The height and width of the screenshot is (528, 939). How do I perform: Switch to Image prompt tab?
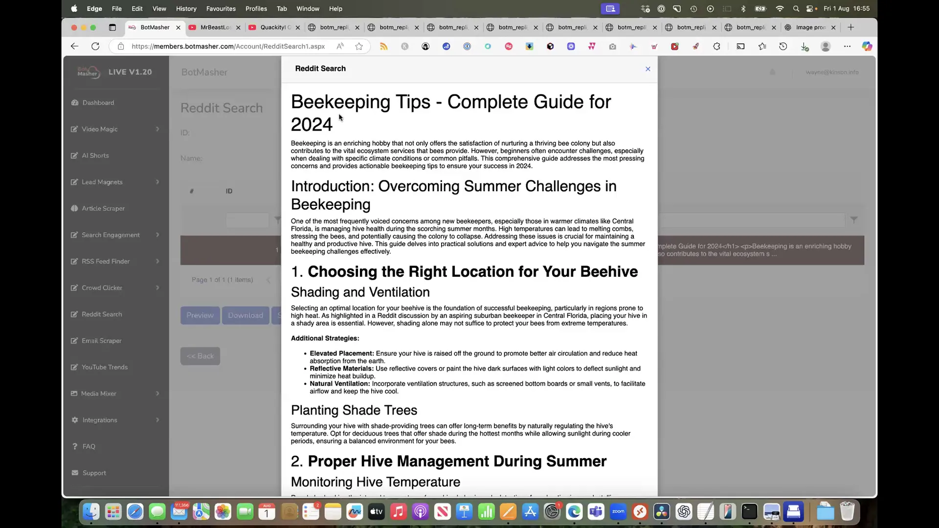point(810,27)
